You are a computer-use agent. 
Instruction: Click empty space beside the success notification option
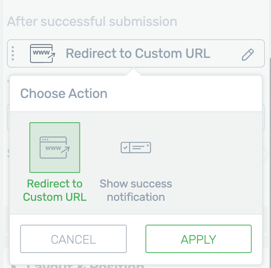click(x=216, y=162)
